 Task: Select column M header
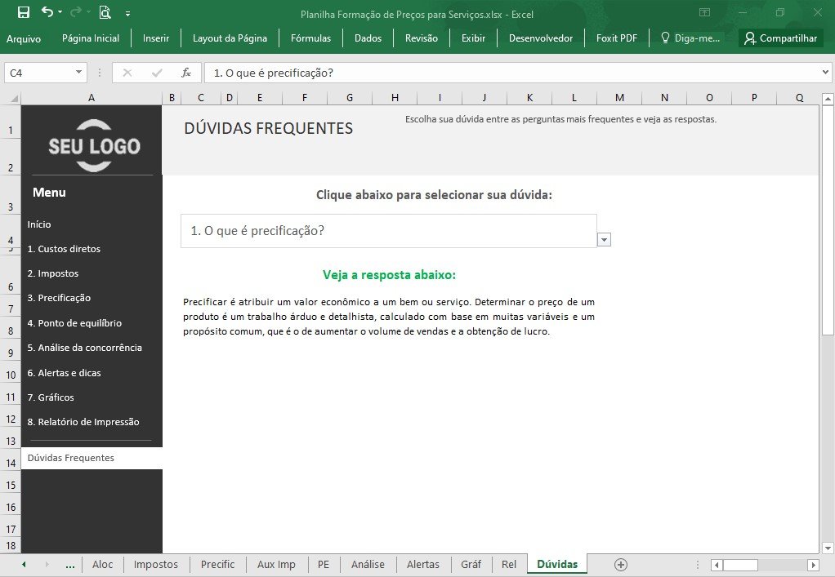(619, 98)
